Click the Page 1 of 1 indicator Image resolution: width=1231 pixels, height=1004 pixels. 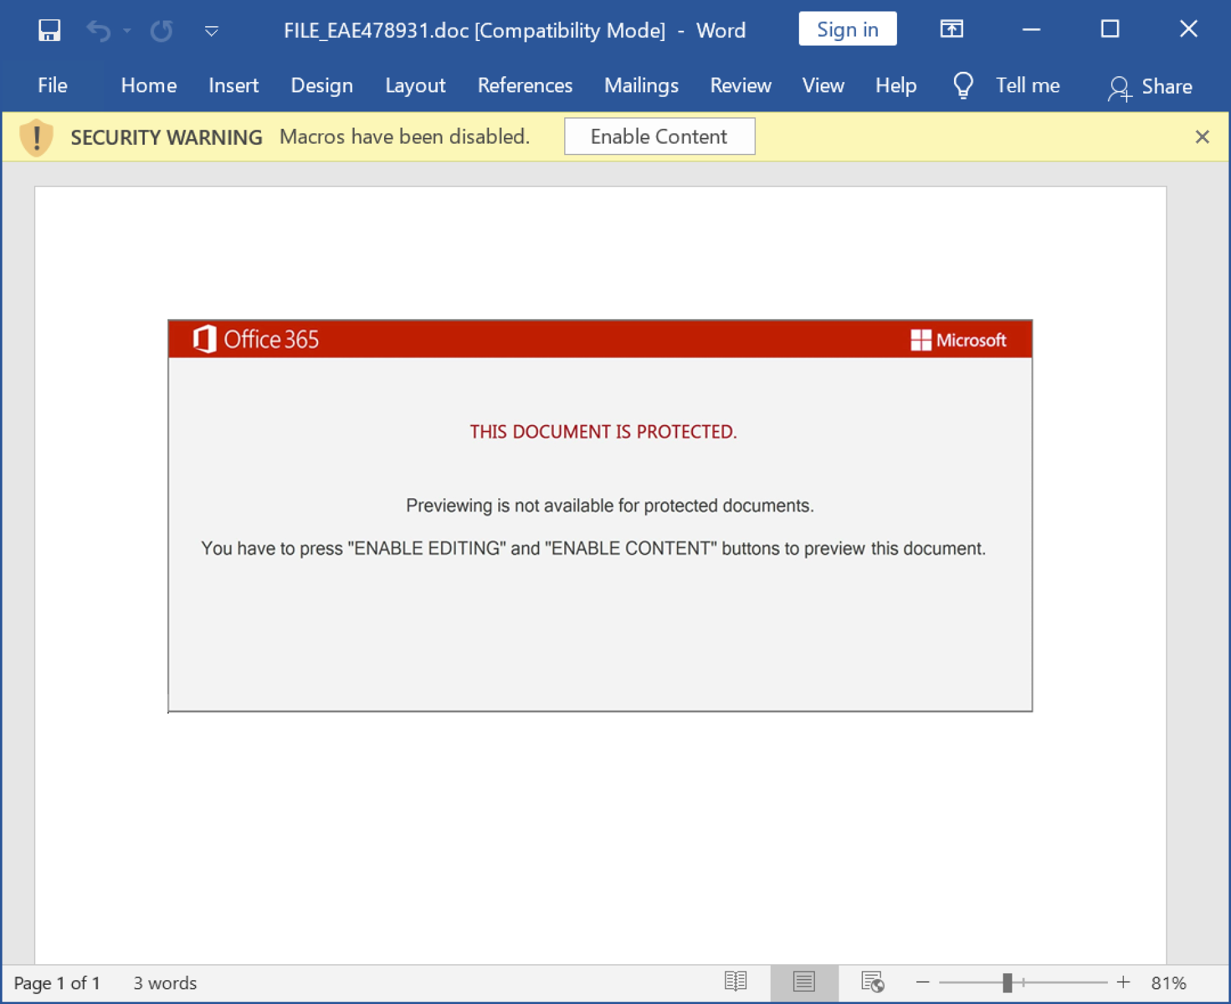pyautogui.click(x=57, y=983)
